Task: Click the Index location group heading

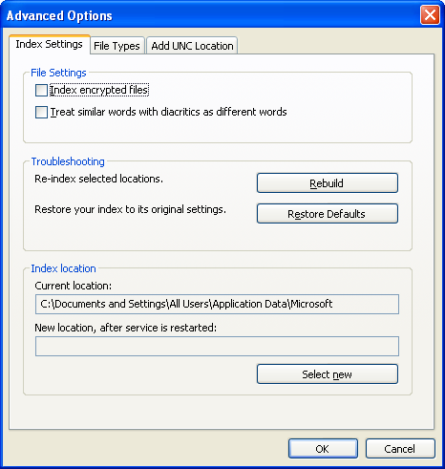Action: [63, 268]
